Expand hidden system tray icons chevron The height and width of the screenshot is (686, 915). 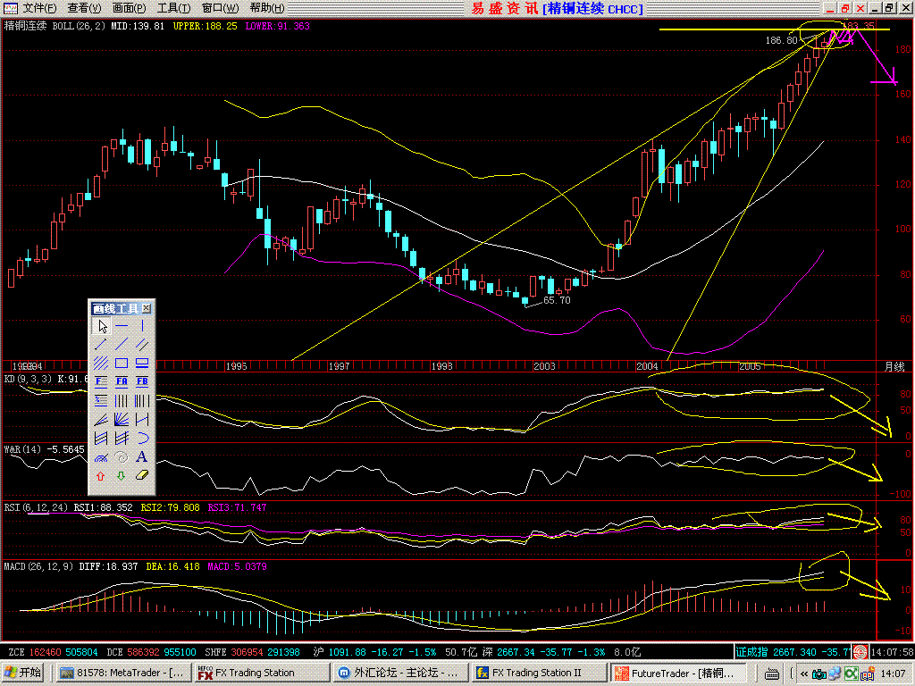[x=803, y=673]
